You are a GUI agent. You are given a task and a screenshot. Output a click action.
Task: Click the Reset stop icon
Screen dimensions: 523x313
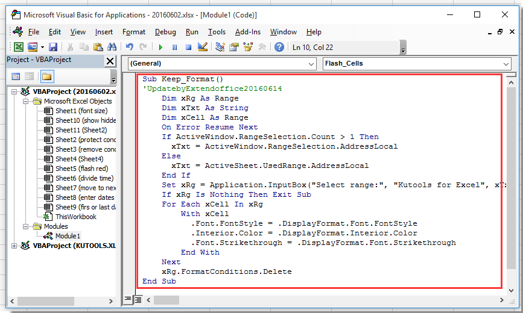(188, 47)
